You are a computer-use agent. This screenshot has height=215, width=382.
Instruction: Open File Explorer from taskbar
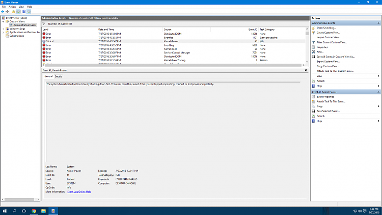tap(43, 211)
